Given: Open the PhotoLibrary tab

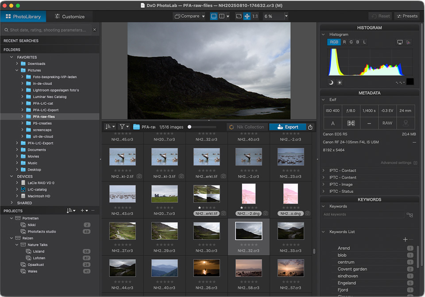Looking at the screenshot, I should coord(23,16).
